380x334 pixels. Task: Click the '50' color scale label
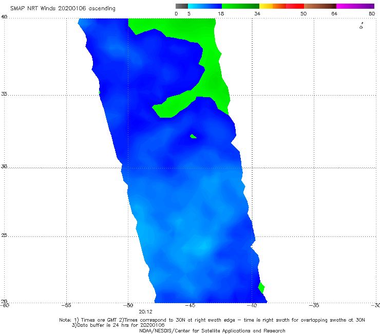[303, 14]
